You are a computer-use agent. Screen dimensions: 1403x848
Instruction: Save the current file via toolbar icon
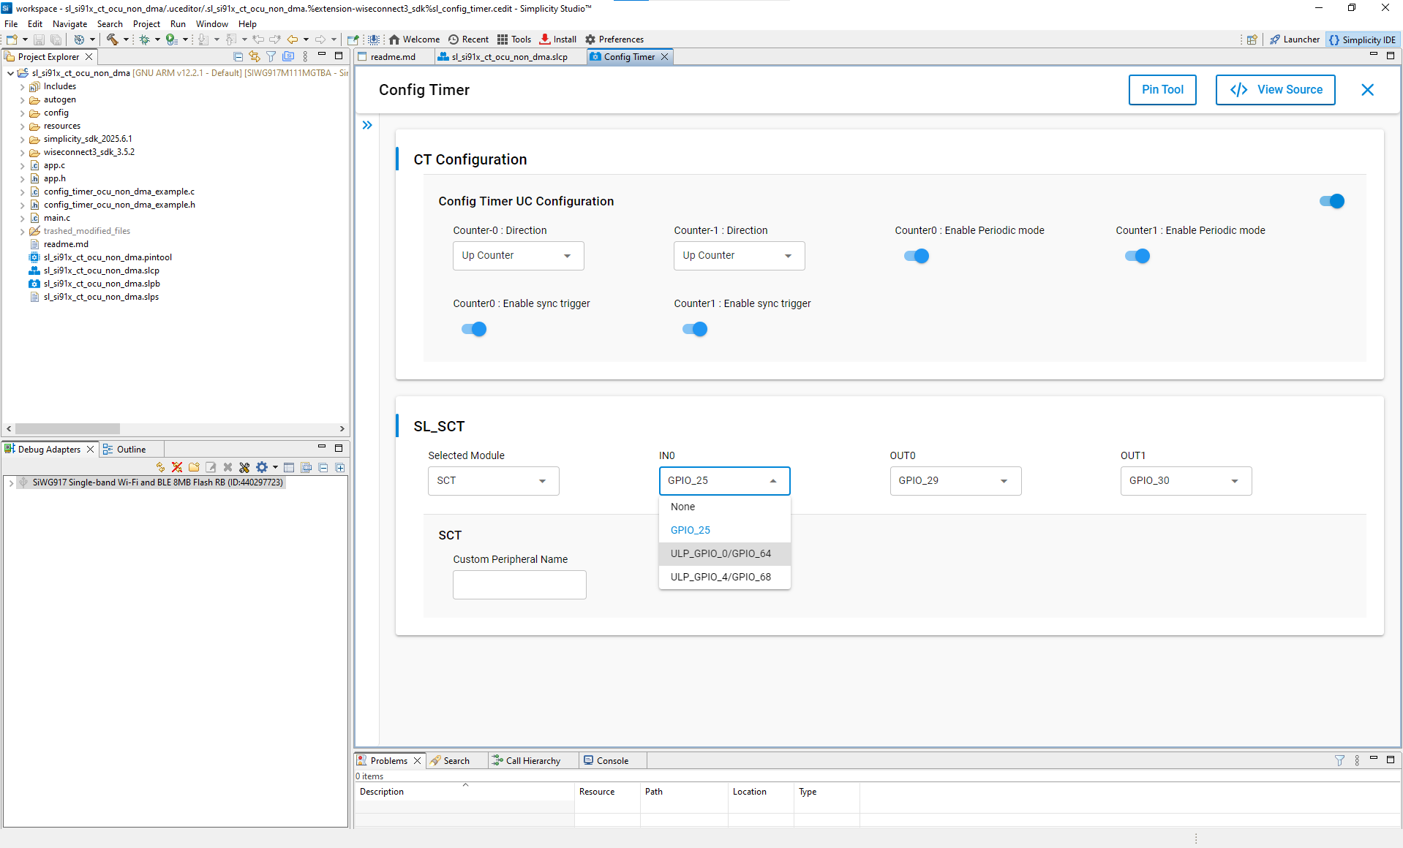coord(39,39)
